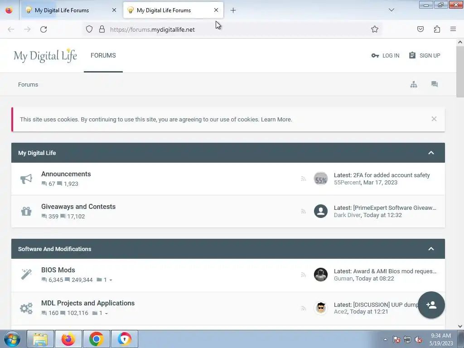Collapse the Software And Modifications category
The height and width of the screenshot is (348, 464).
click(x=431, y=249)
